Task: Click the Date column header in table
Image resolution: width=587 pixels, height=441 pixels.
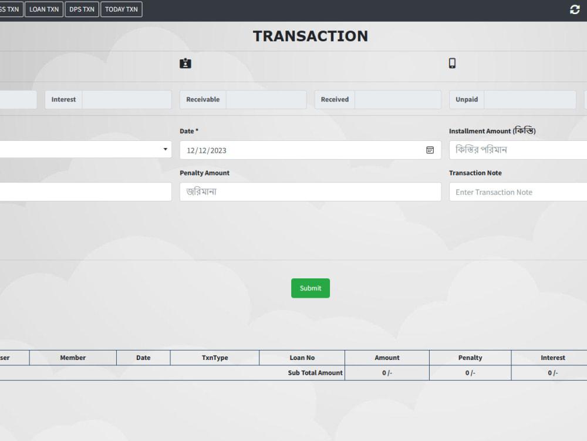Action: coord(143,358)
